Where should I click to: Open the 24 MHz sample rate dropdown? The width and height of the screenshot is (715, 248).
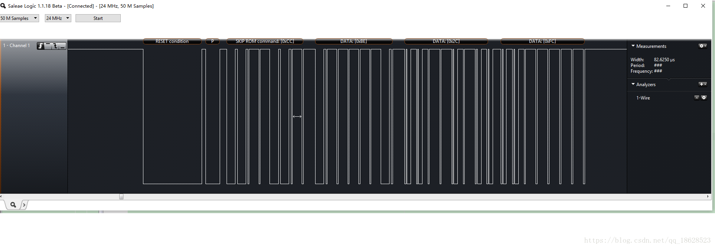point(58,18)
